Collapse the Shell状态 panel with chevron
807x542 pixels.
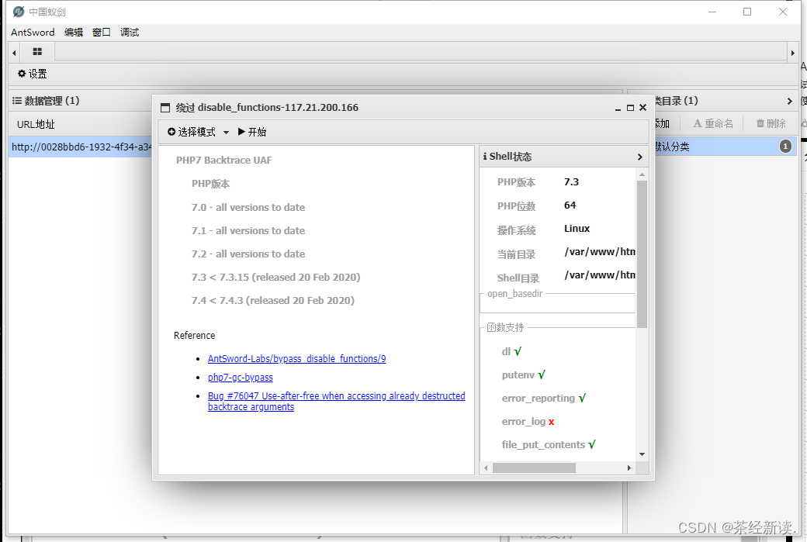coord(640,157)
